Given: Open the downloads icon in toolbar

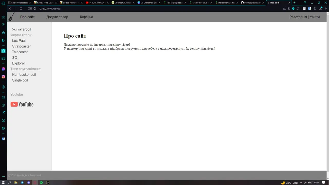Looking at the screenshot, I should click(x=321, y=8).
